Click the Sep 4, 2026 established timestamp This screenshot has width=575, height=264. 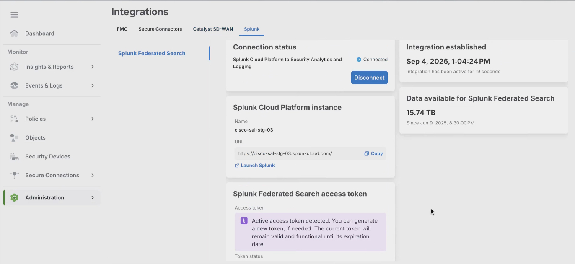448,61
